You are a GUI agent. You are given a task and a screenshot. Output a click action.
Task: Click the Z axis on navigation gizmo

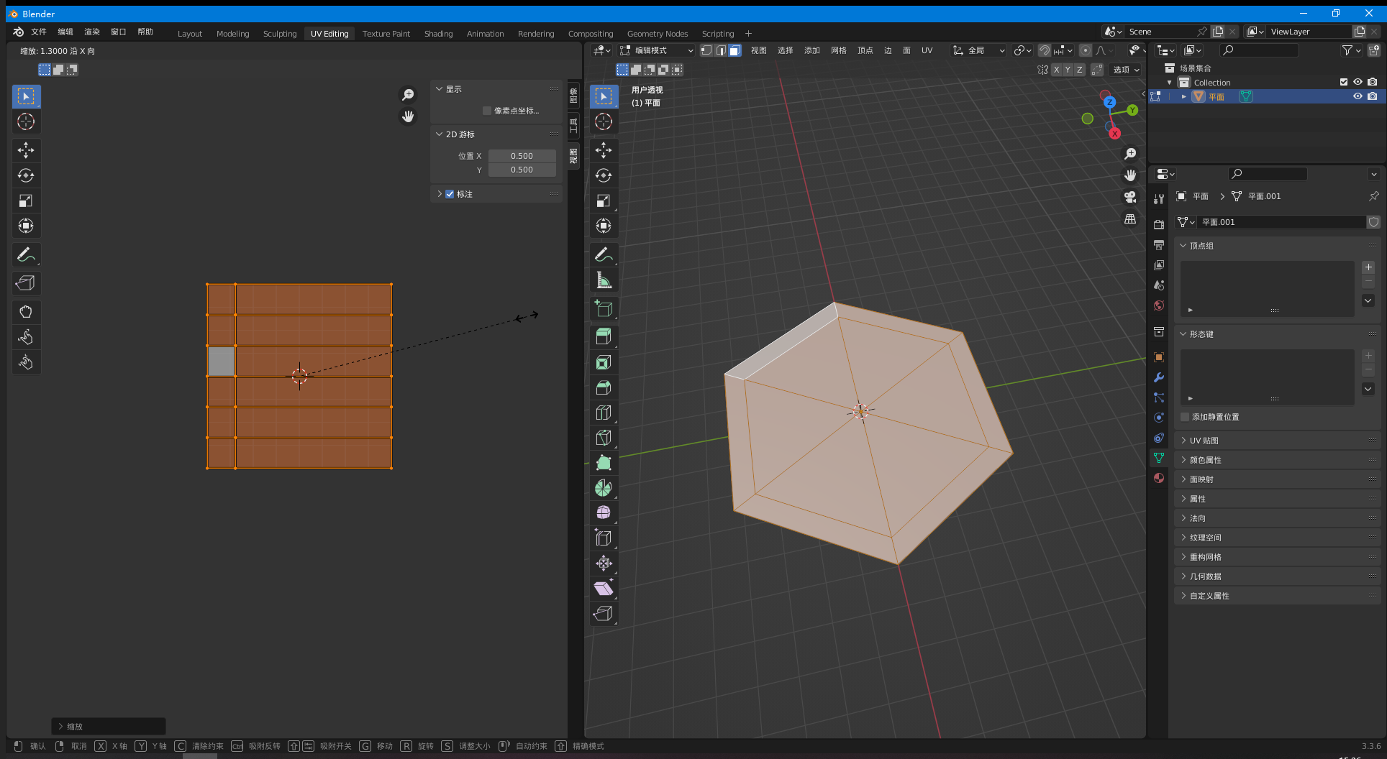point(1109,102)
